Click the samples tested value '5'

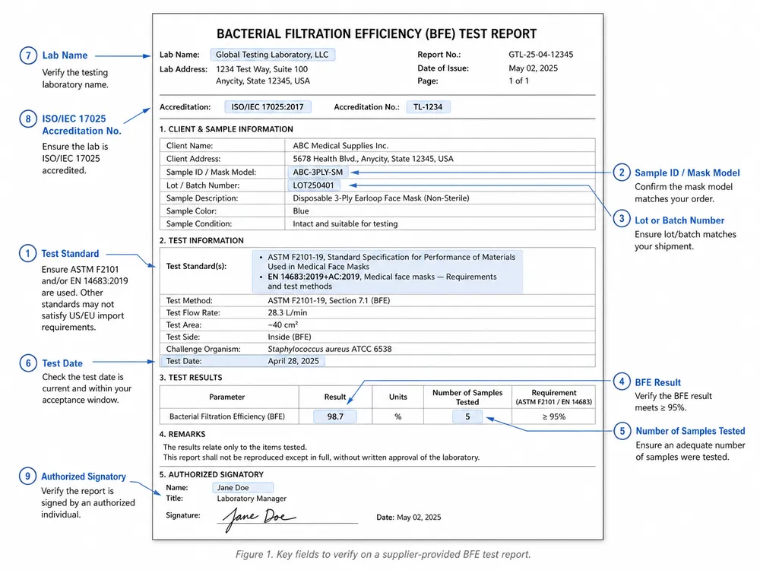coord(467,416)
